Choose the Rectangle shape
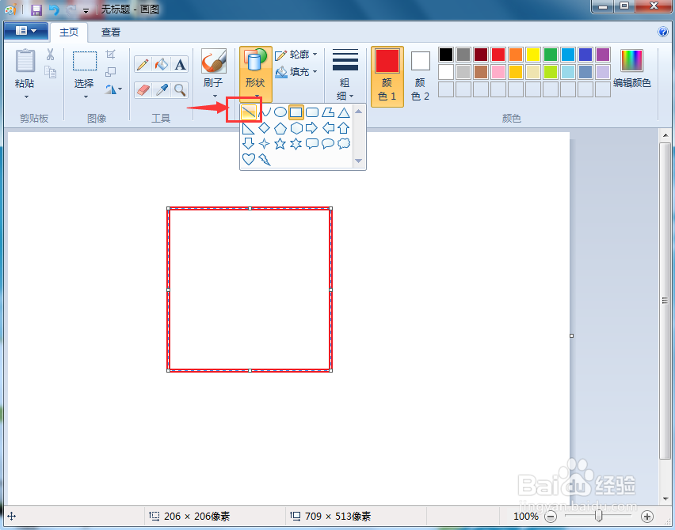 coord(296,112)
